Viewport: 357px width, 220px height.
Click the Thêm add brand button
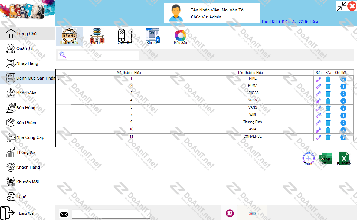tap(308, 159)
